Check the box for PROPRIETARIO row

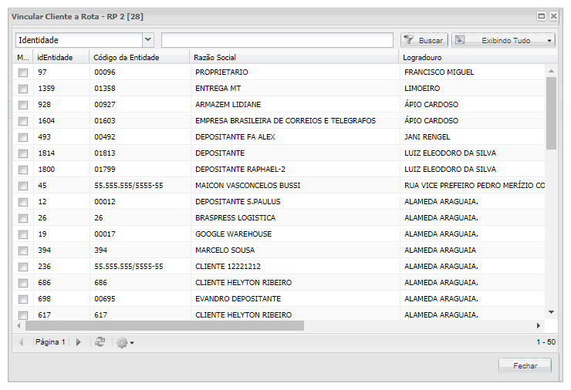[23, 72]
